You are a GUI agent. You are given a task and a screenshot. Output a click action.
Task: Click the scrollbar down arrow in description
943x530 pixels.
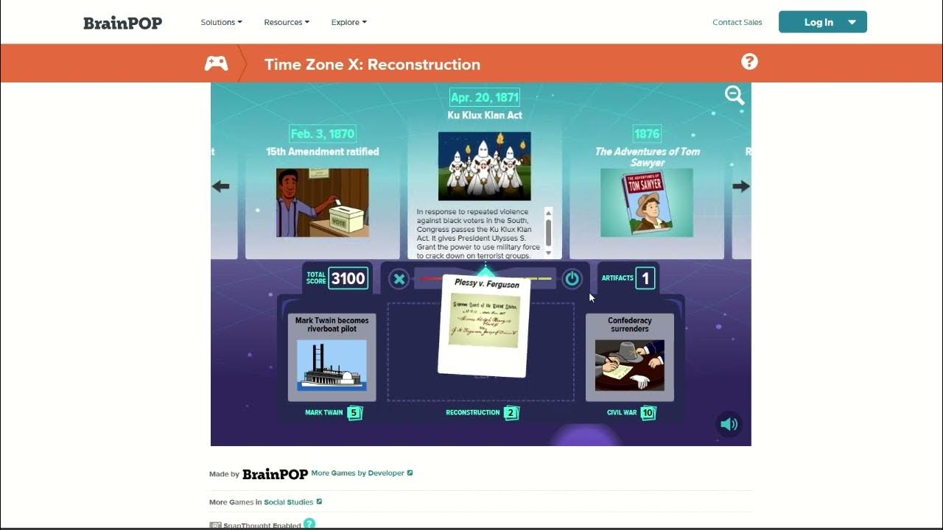(x=548, y=252)
